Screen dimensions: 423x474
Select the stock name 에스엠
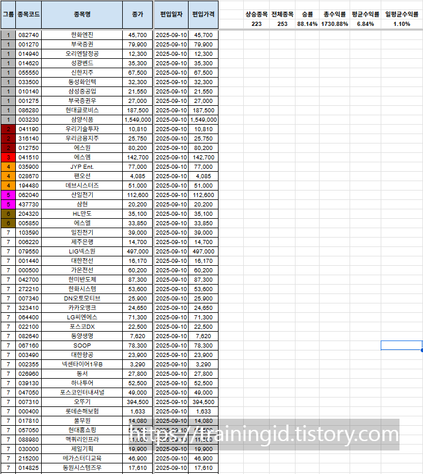(82, 157)
